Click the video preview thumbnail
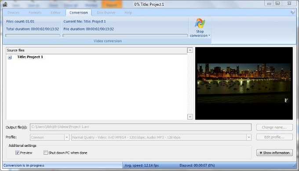Screen dimensions: 299x171 coord(244,84)
